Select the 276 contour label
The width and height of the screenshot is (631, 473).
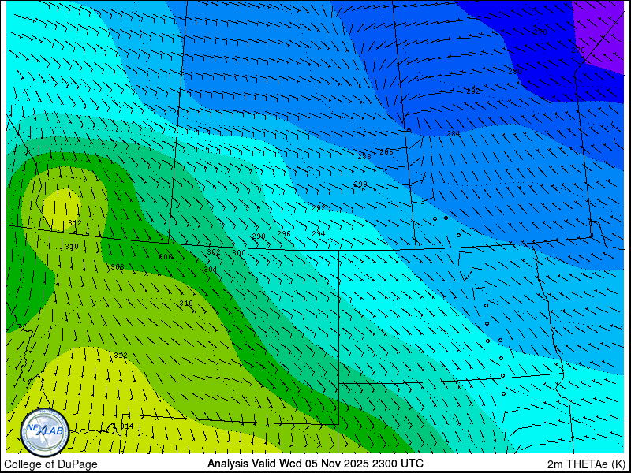[578, 50]
